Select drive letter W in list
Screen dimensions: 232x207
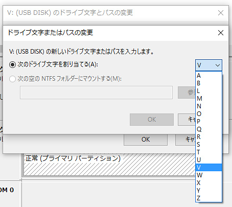[208, 175]
